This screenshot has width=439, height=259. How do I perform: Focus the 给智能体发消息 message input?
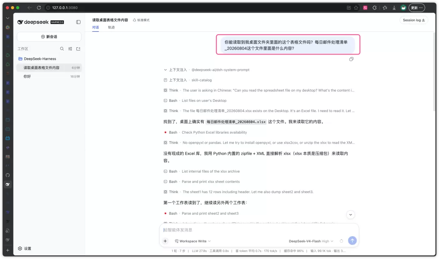click(x=259, y=230)
